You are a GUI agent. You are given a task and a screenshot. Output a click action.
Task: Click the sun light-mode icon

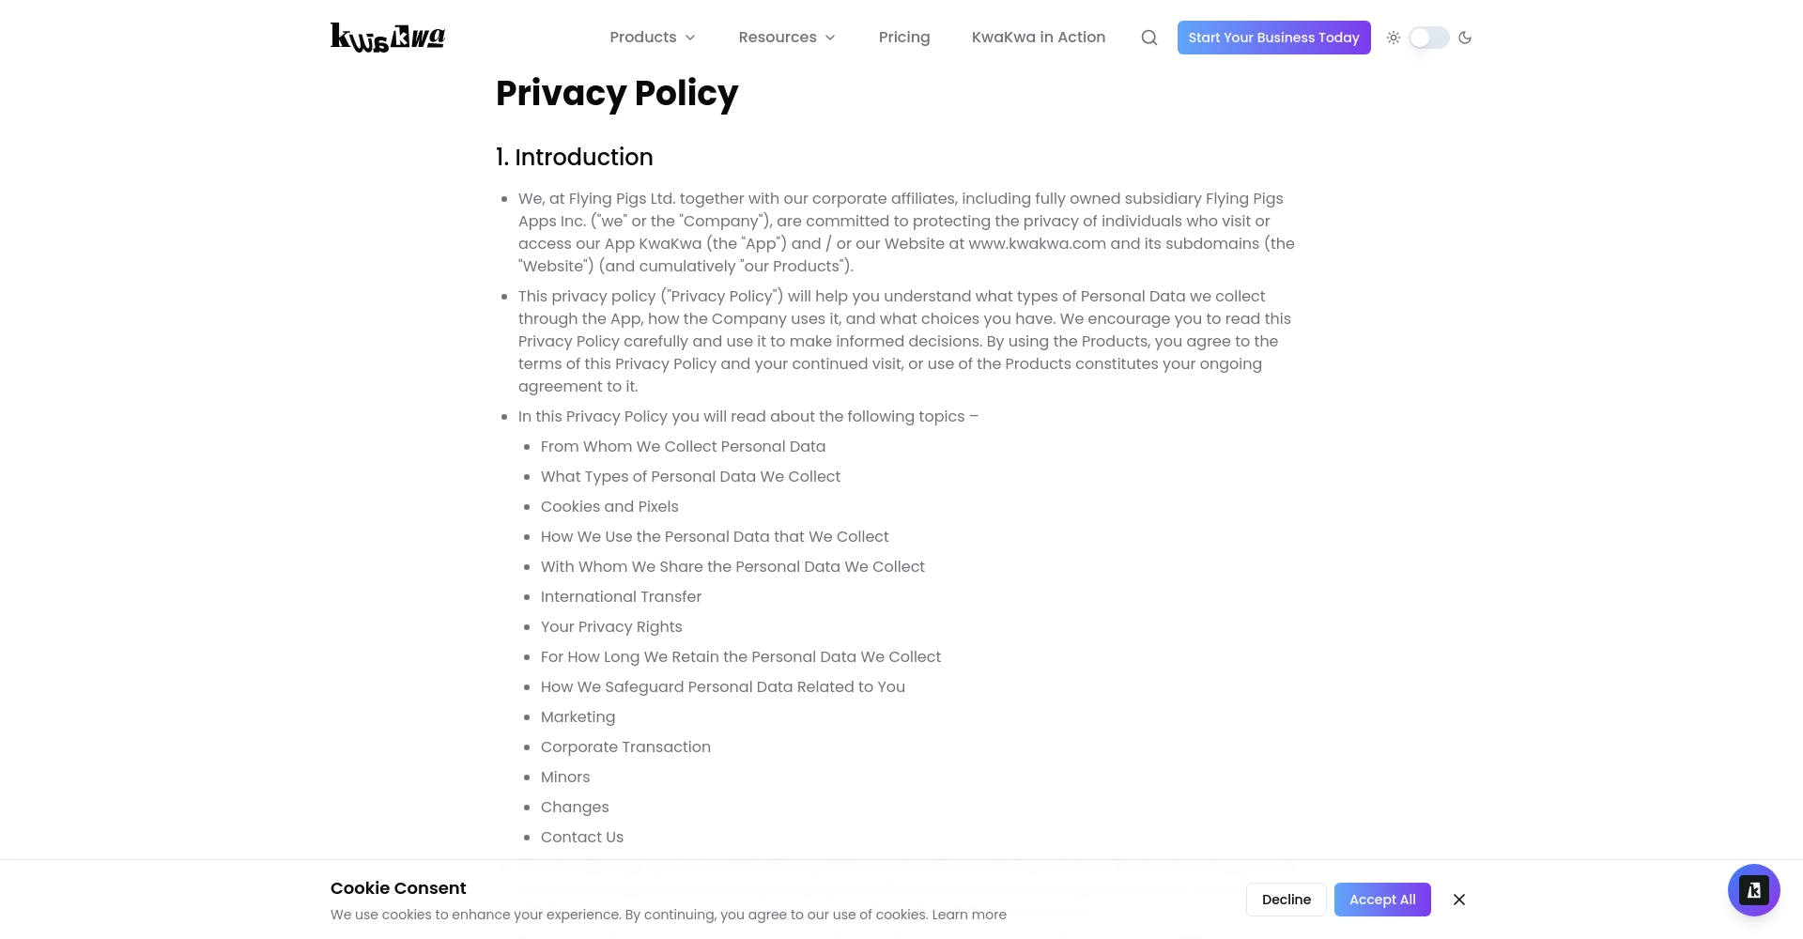[1394, 38]
